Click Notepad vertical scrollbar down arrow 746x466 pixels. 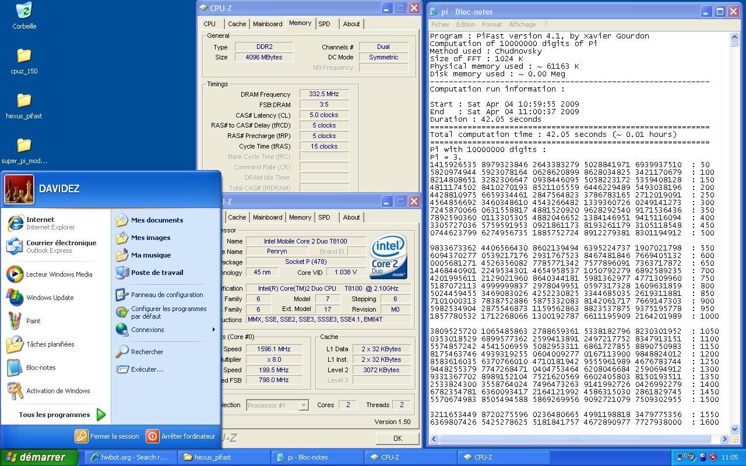click(735, 429)
